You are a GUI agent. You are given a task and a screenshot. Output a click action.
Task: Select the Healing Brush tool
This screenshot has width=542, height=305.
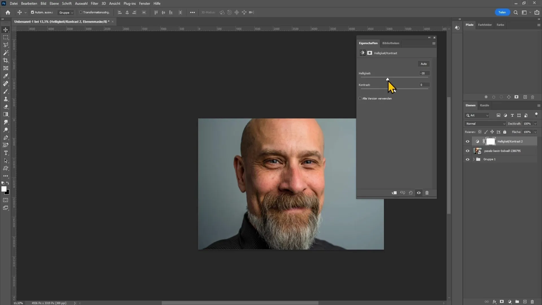point(6,83)
